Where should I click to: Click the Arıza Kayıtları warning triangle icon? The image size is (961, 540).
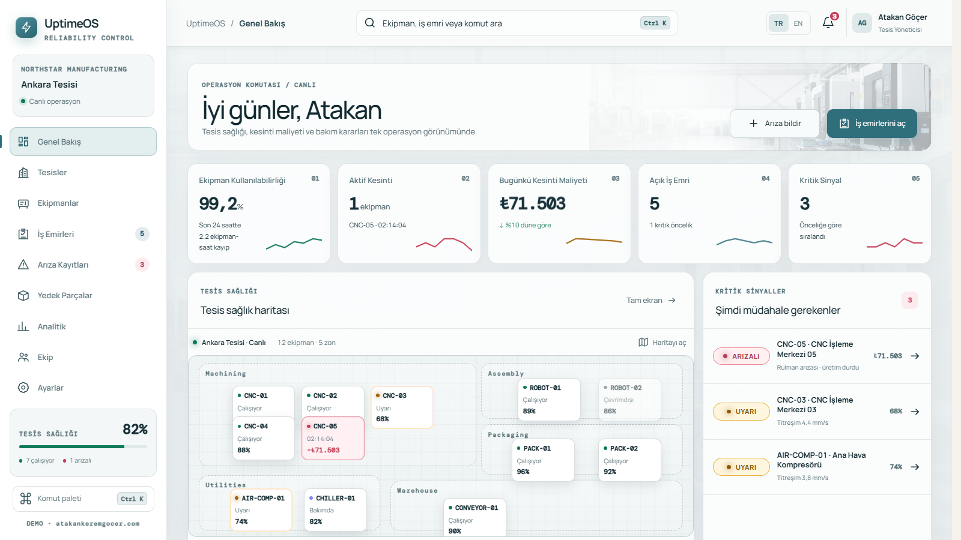click(23, 265)
